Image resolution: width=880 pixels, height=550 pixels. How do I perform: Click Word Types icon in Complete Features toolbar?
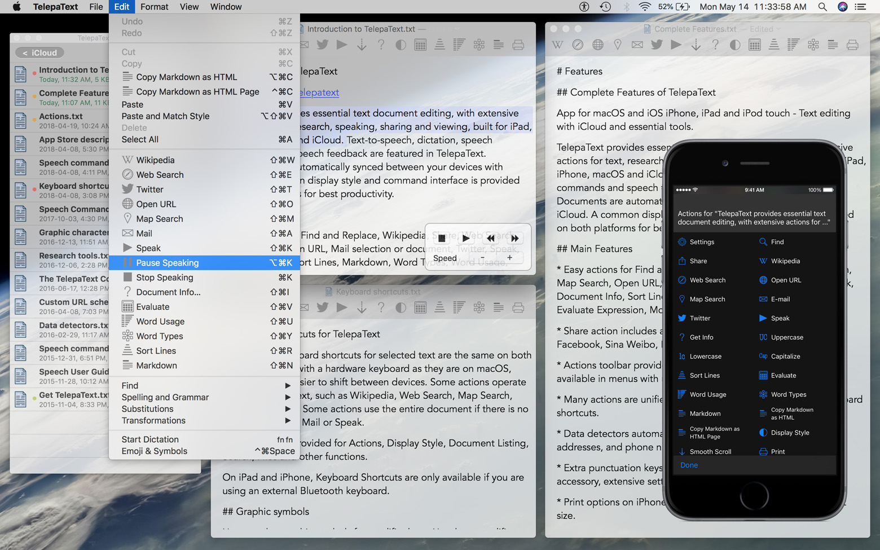point(813,45)
